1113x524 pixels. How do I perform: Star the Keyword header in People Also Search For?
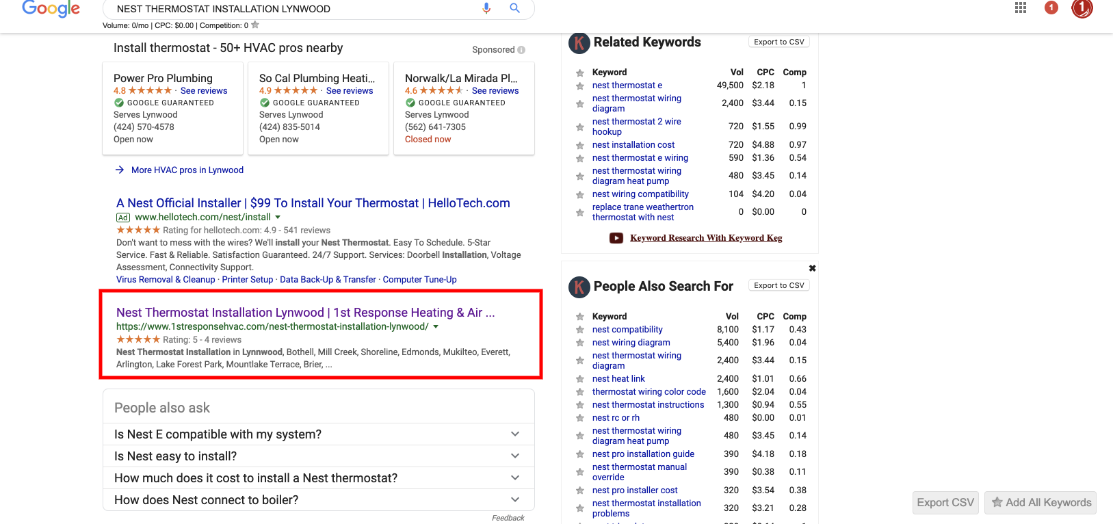(580, 317)
